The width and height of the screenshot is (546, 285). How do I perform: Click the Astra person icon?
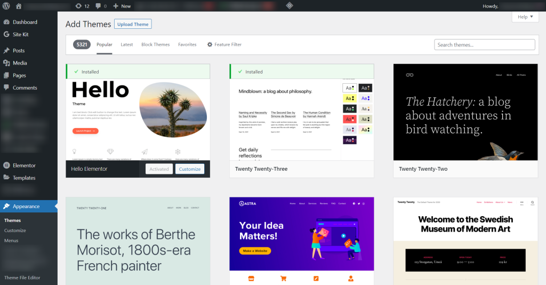(x=351, y=279)
